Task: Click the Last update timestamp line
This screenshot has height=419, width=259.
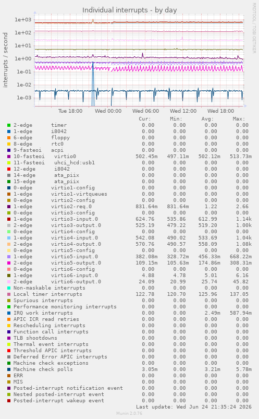Action: [193, 407]
